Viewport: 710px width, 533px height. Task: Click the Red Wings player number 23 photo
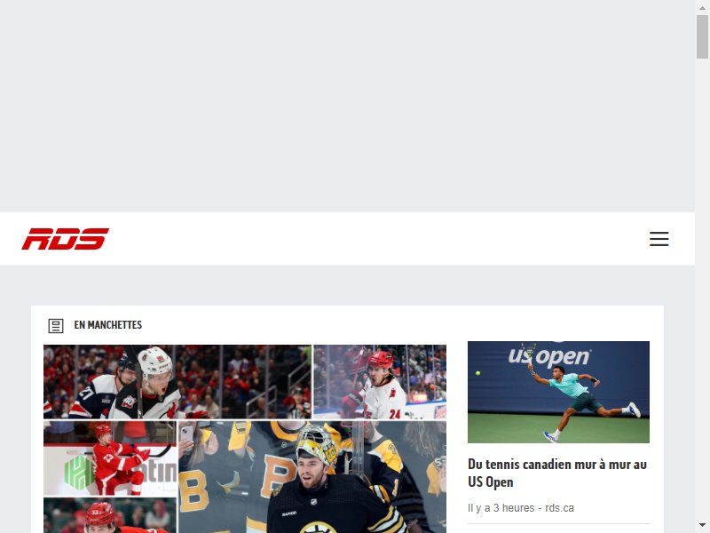click(x=109, y=457)
